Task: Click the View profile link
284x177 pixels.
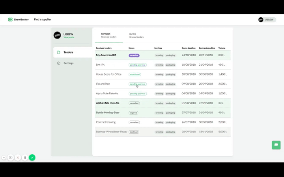Action: pyautogui.click(x=69, y=37)
